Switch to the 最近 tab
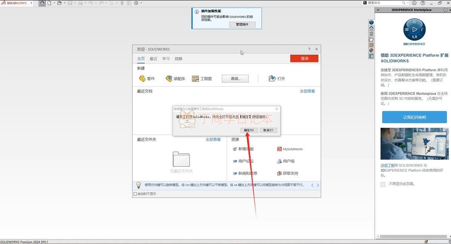This screenshot has height=244, width=451. [x=153, y=59]
